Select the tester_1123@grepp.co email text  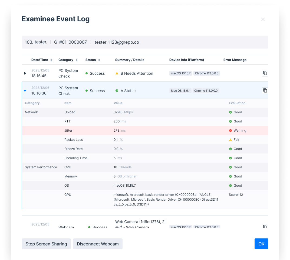[117, 42]
